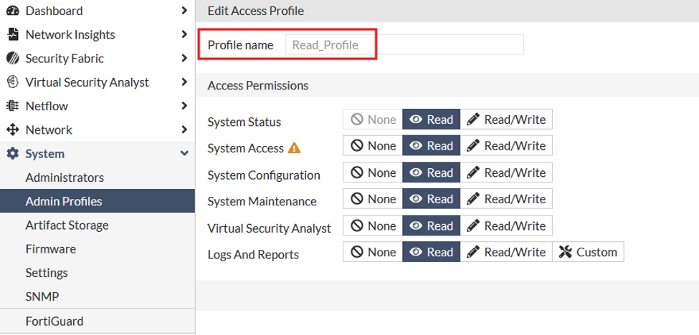Click the Netflow icon in sidebar
The width and height of the screenshot is (699, 335).
click(x=13, y=107)
